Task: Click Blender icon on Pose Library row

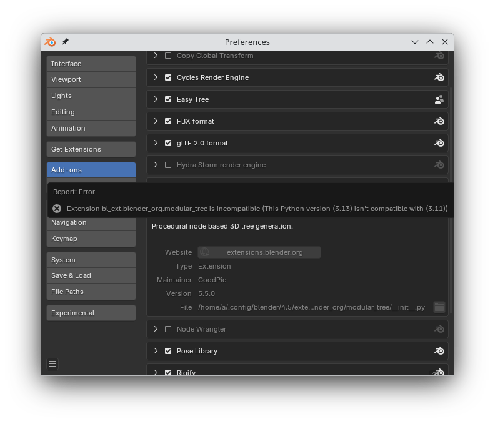Action: (439, 351)
